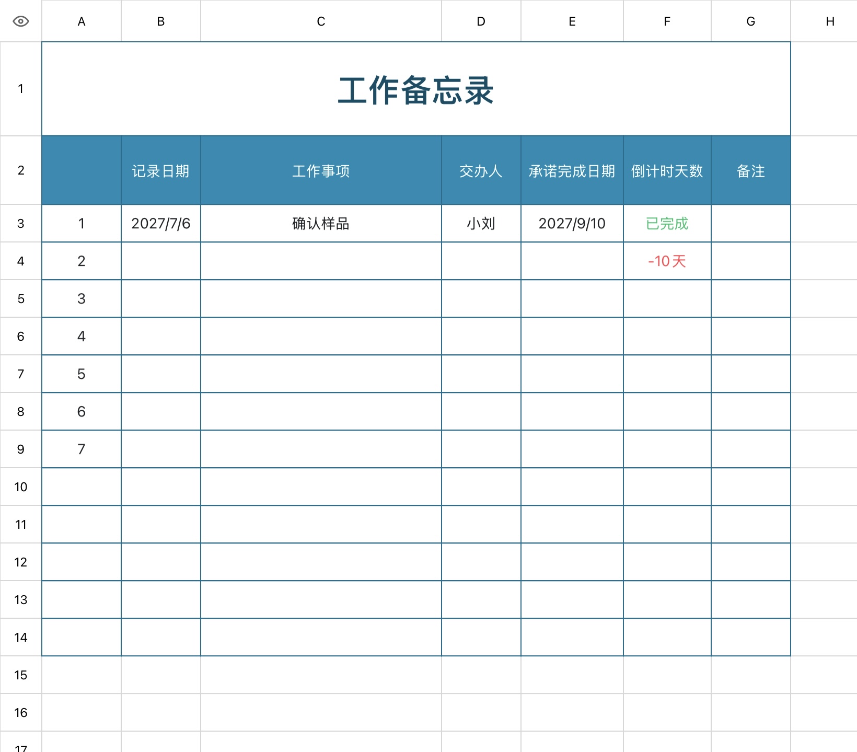This screenshot has width=857, height=752.
Task: Select row 3 header
Action: click(21, 223)
